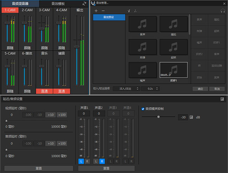Select the 4-CAM channel header
228x173 pixels.
point(61,10)
